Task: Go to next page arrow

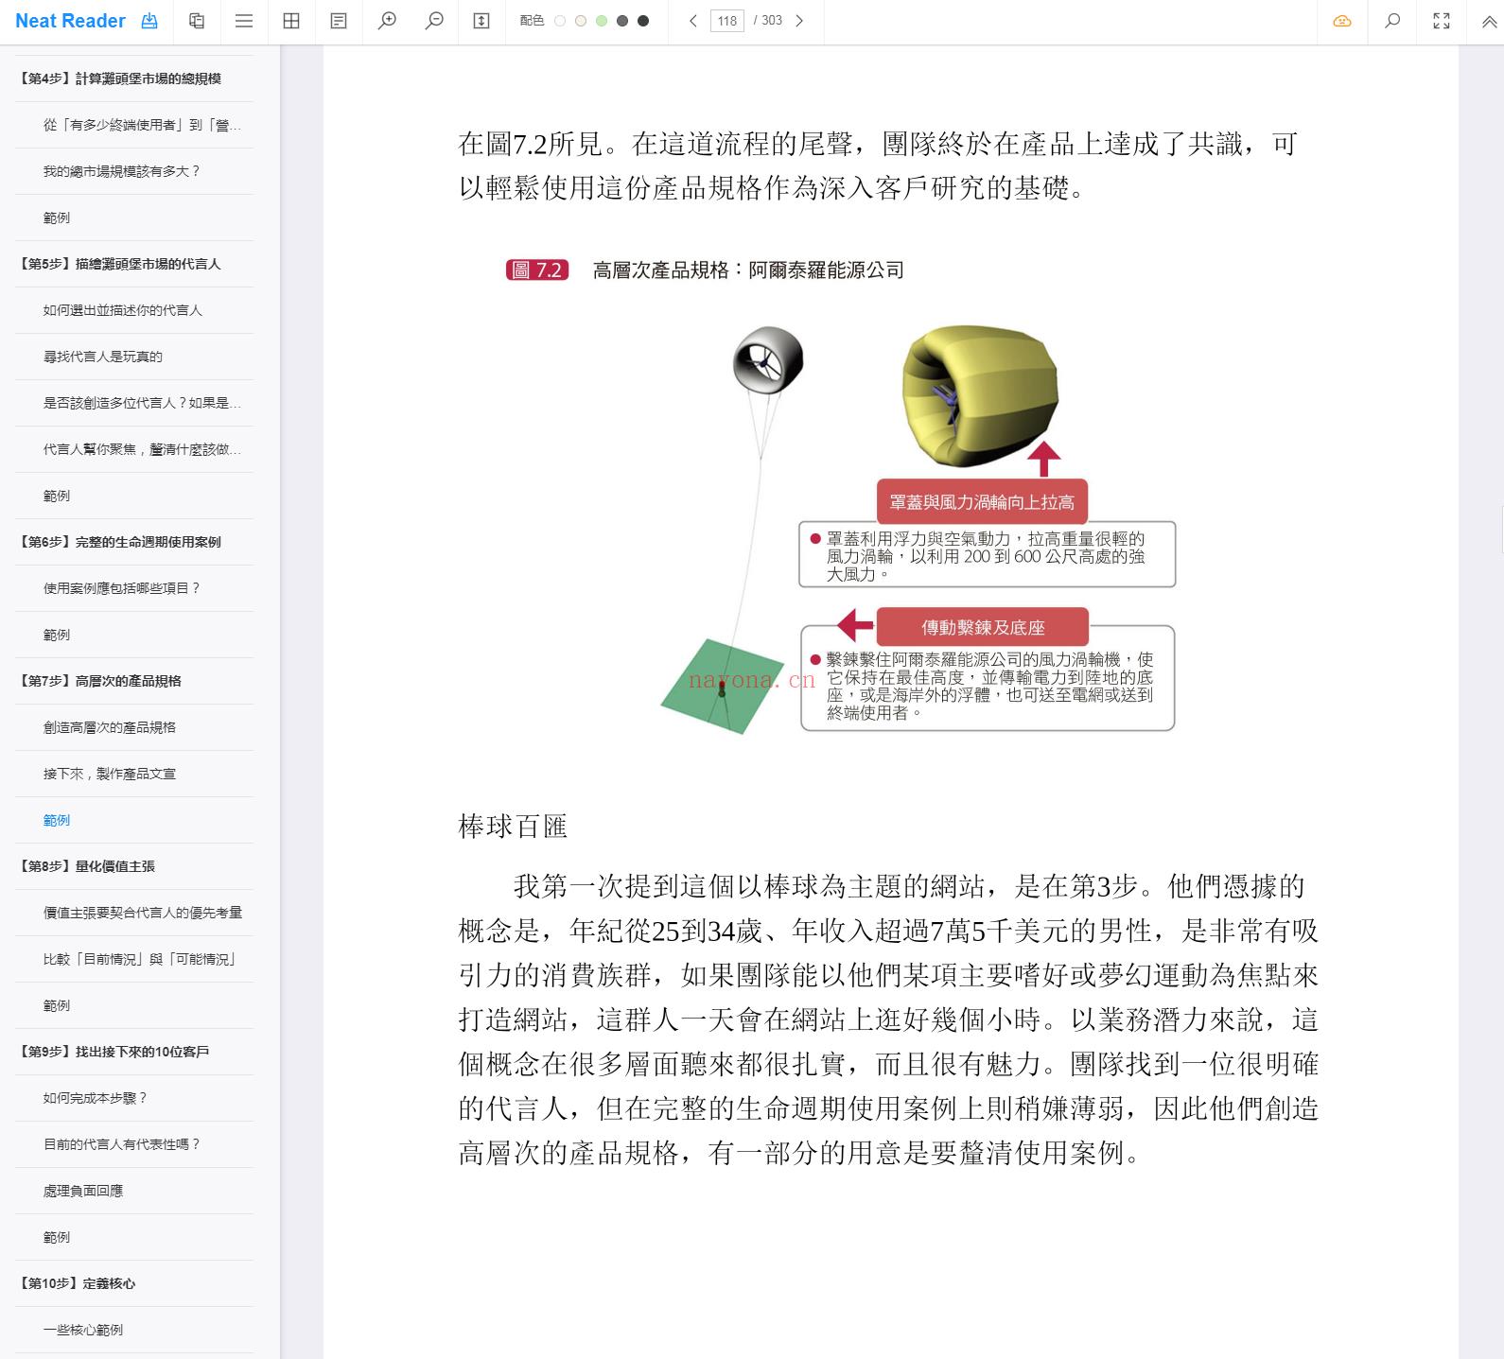Action: pyautogui.click(x=799, y=21)
